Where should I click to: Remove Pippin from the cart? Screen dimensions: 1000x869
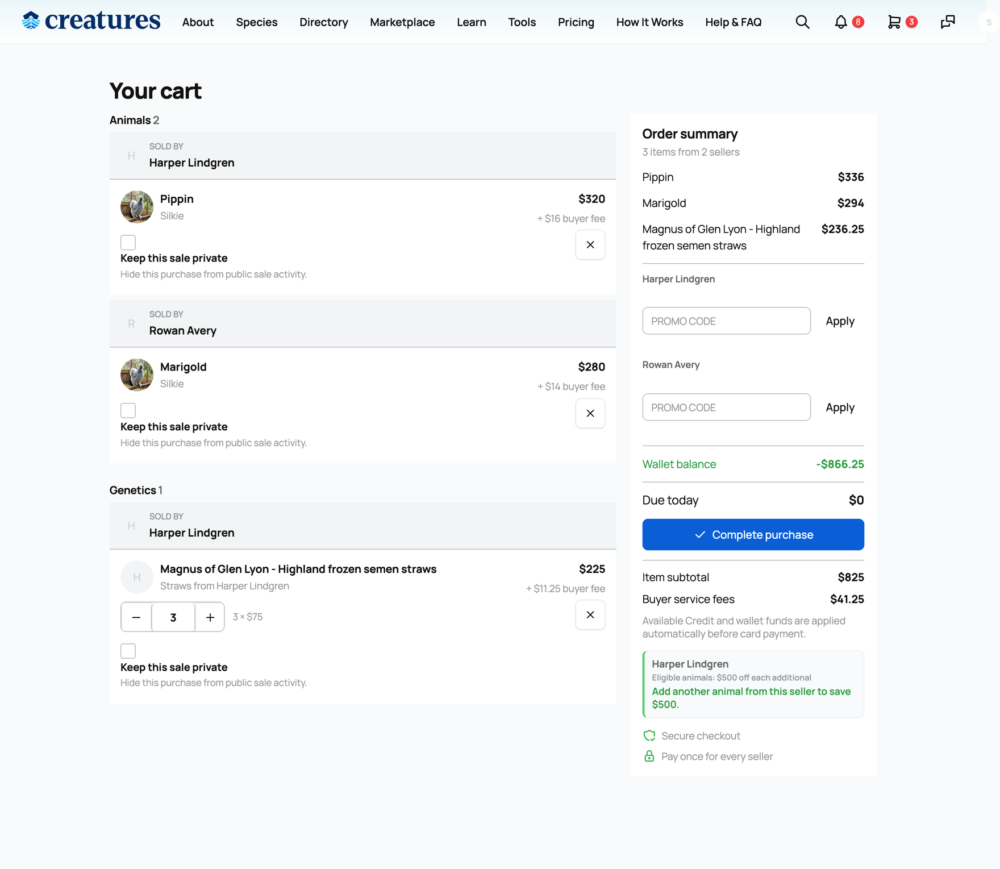point(590,245)
